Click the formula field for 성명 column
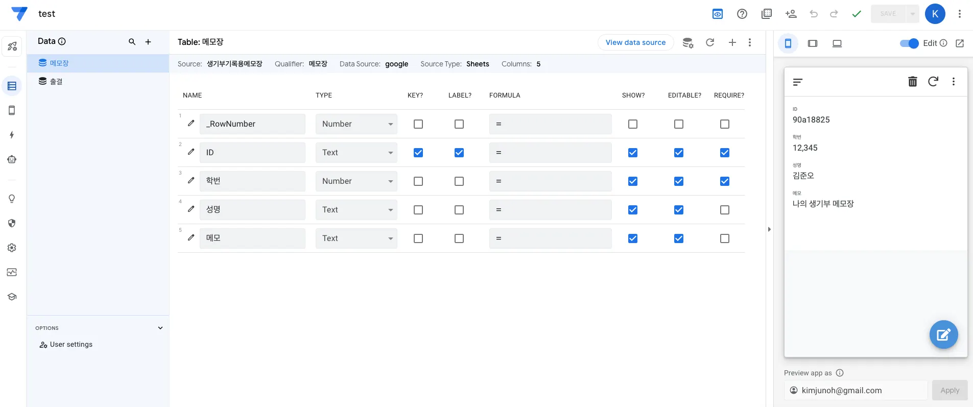The image size is (973, 407). pyautogui.click(x=550, y=210)
